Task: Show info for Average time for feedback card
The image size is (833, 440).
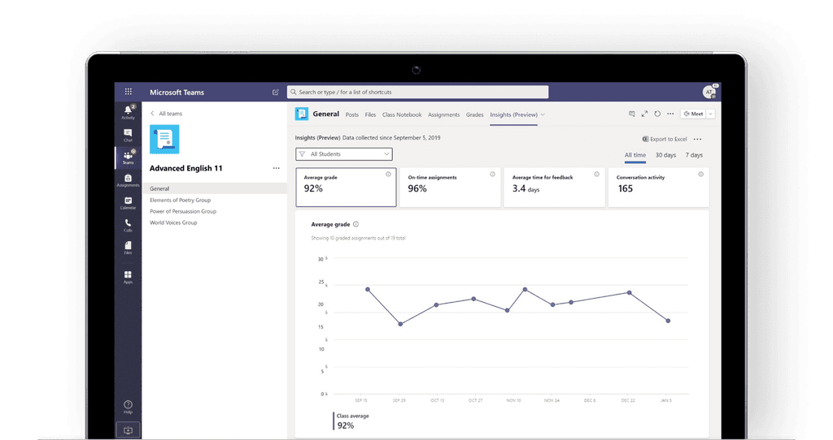Action: (x=596, y=175)
